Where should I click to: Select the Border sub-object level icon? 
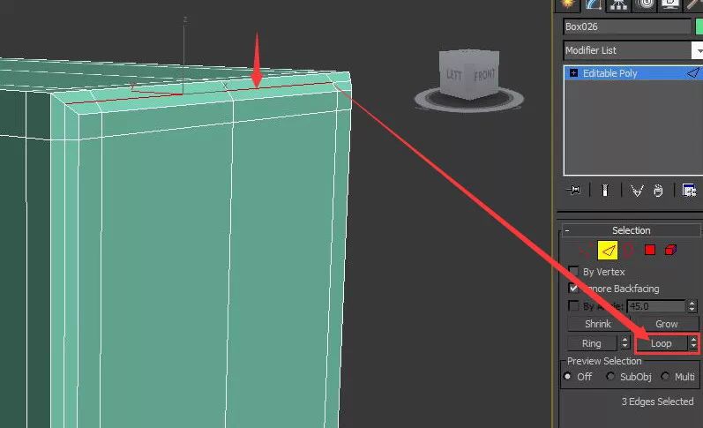(x=628, y=251)
